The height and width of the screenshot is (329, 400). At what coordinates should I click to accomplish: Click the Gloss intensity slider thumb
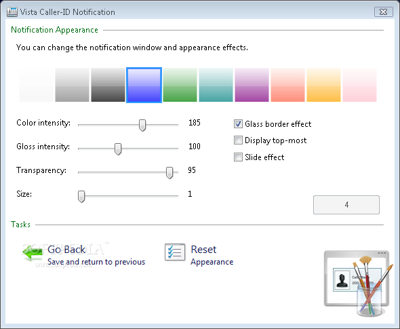[x=118, y=149]
